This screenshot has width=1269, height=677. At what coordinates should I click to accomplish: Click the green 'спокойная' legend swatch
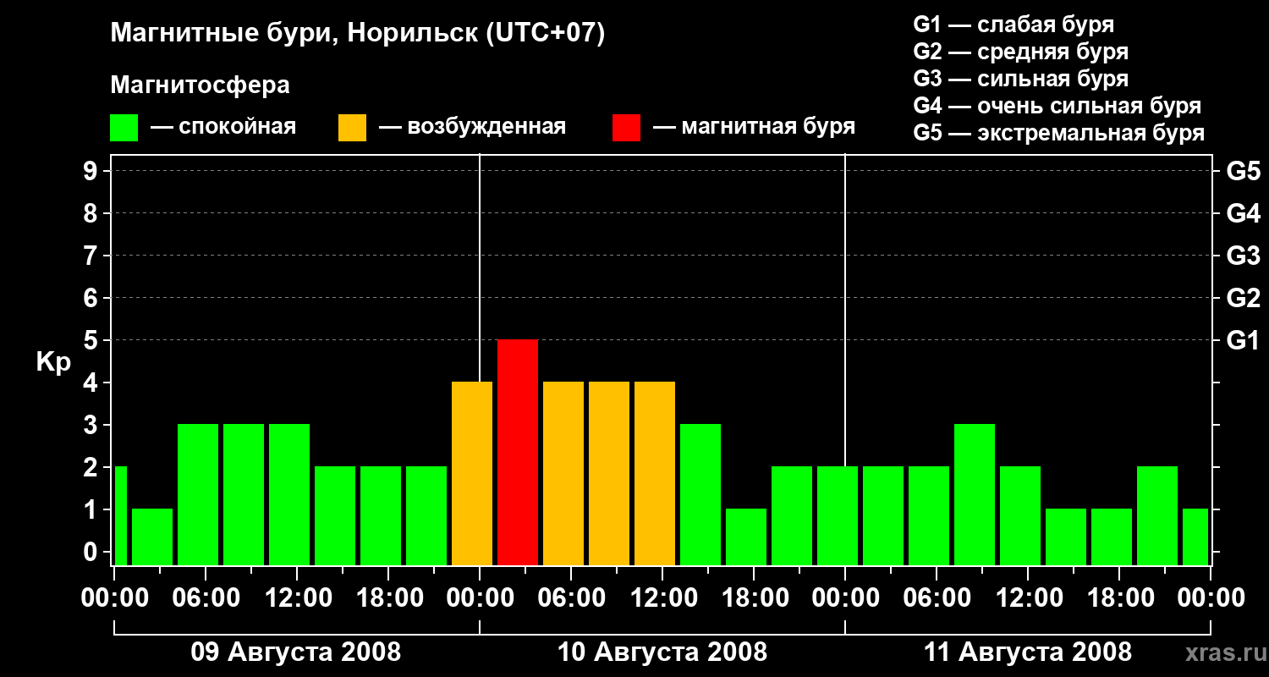(x=124, y=128)
